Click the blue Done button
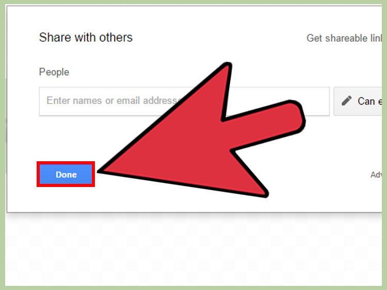The height and width of the screenshot is (290, 387). 66,174
